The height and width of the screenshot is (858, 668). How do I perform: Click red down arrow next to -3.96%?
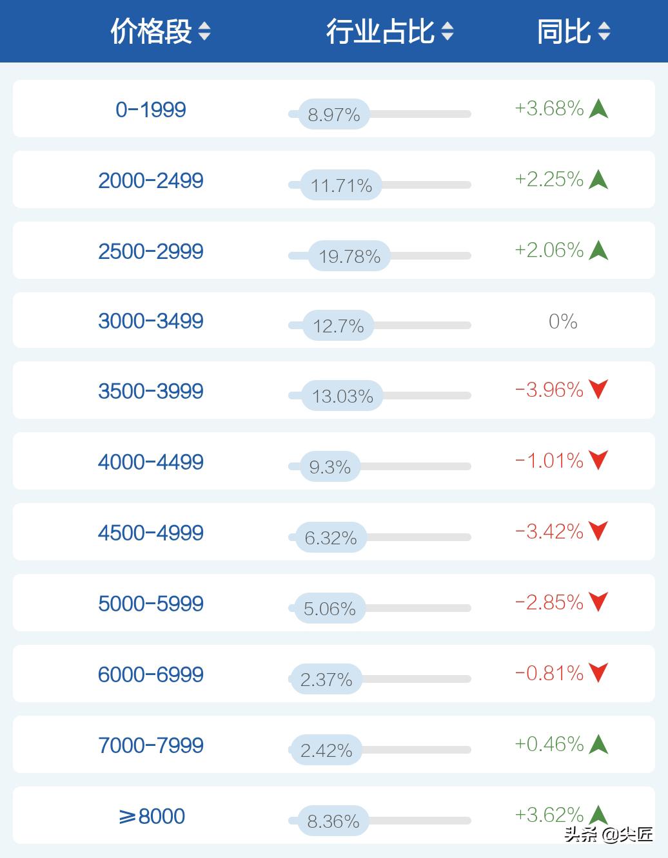coord(598,390)
